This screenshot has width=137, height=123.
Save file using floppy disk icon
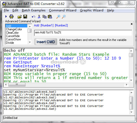(x=25, y=17)
